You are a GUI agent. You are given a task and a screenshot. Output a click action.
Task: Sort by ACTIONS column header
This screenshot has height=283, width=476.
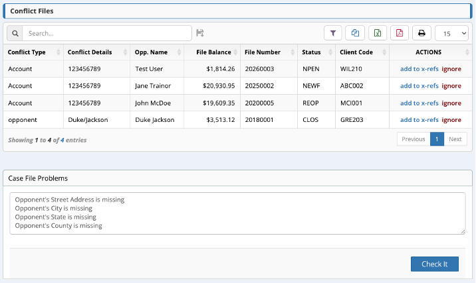(431, 52)
